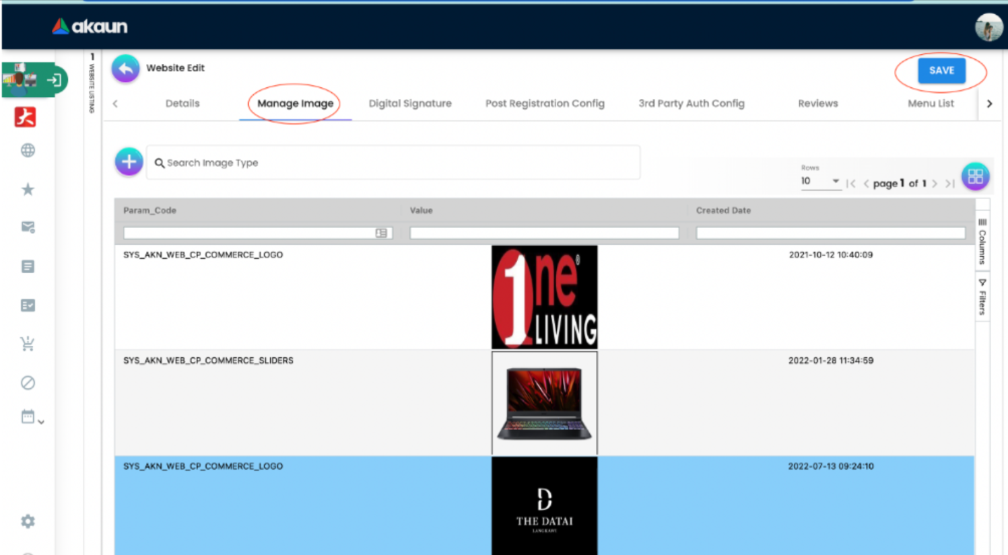
Task: Switch to the Reviews tab
Action: click(x=818, y=104)
